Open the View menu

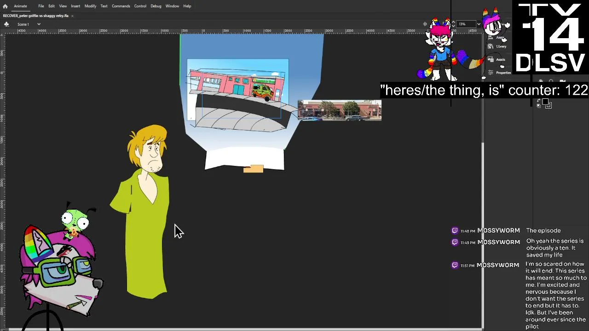click(63, 6)
